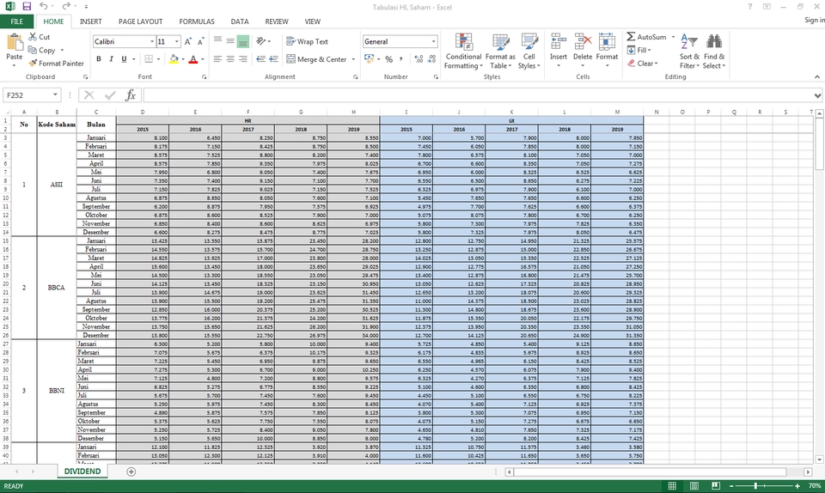Apply the percent style
825x493 pixels.
pos(388,59)
